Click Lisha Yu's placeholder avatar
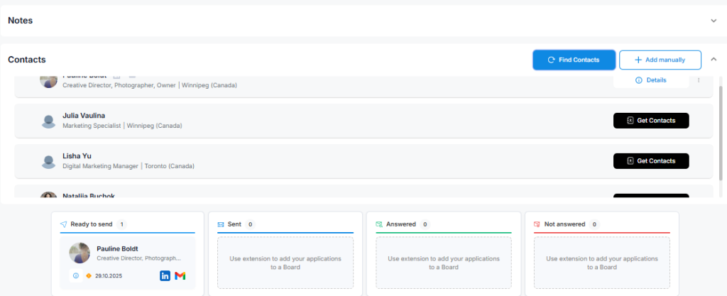 tap(49, 161)
